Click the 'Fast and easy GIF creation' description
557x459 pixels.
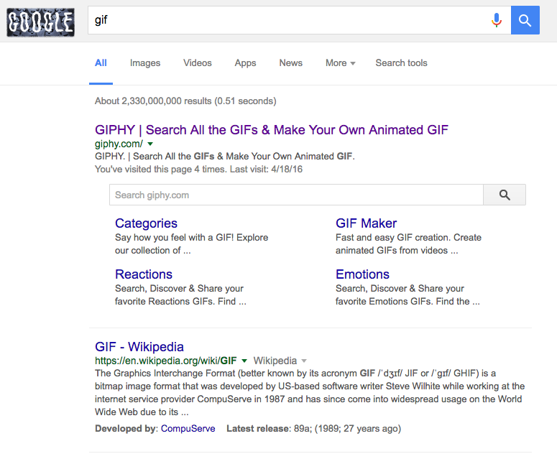[408, 244]
